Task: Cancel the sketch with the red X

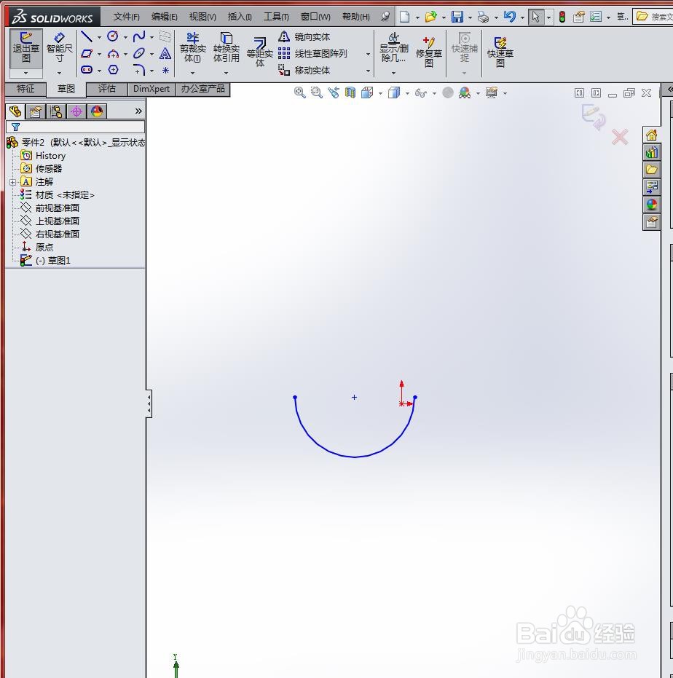Action: (x=620, y=137)
